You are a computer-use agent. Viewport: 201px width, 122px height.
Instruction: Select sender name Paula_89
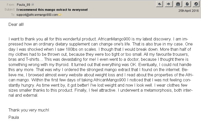coord(23,5)
